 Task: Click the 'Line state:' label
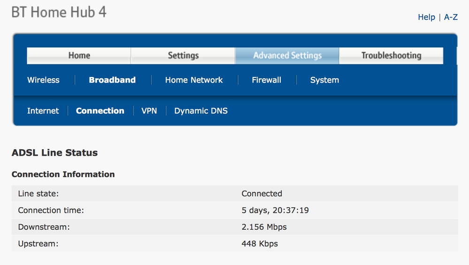click(38, 194)
